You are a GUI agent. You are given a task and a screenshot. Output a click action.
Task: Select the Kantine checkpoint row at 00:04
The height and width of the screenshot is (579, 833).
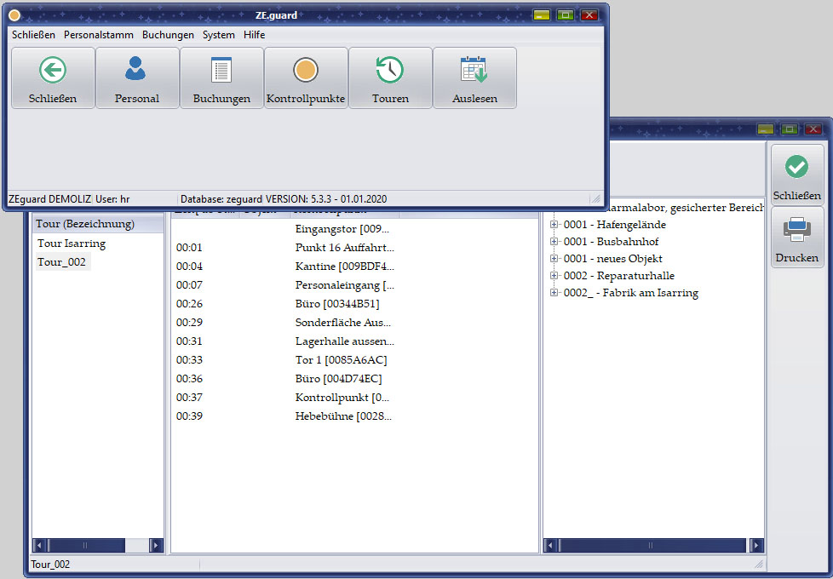(345, 267)
